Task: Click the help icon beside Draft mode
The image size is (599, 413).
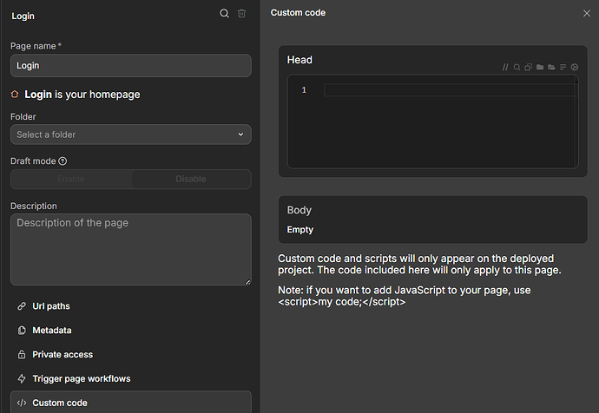Action: point(63,161)
